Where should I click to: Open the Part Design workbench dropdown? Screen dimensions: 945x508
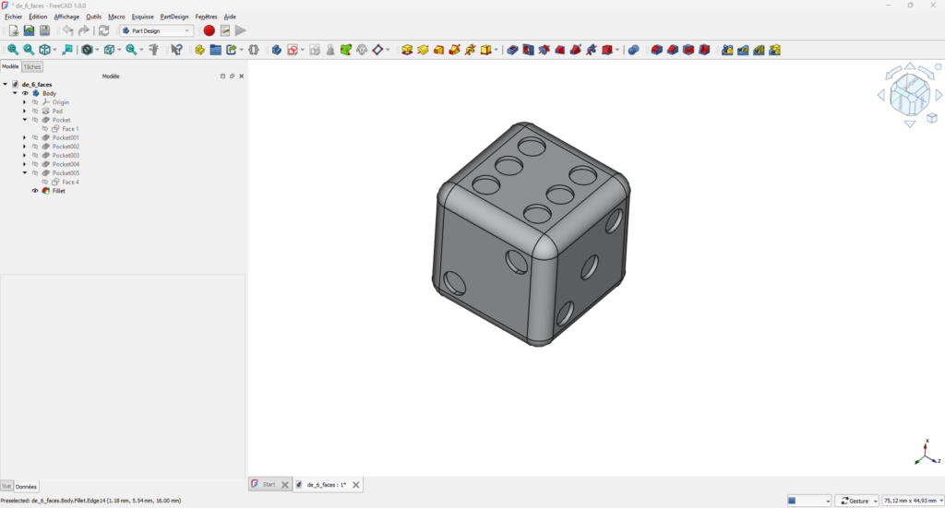157,30
